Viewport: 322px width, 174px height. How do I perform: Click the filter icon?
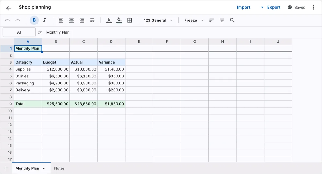point(222,20)
